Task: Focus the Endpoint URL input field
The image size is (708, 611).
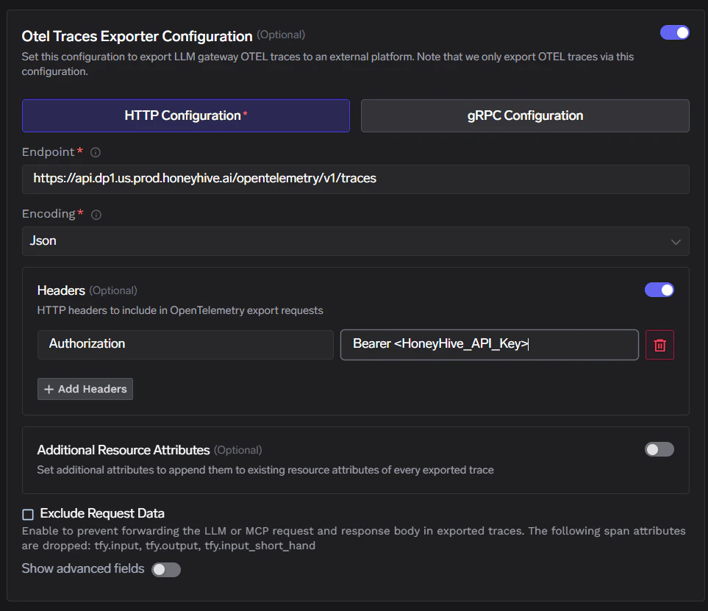Action: [x=355, y=179]
